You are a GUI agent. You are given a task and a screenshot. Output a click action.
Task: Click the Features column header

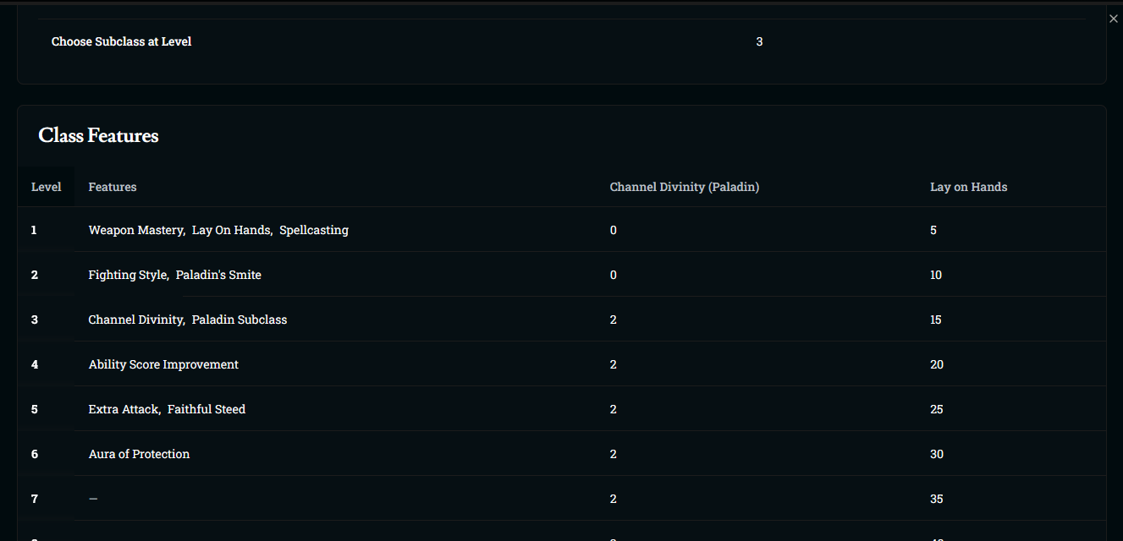point(113,187)
